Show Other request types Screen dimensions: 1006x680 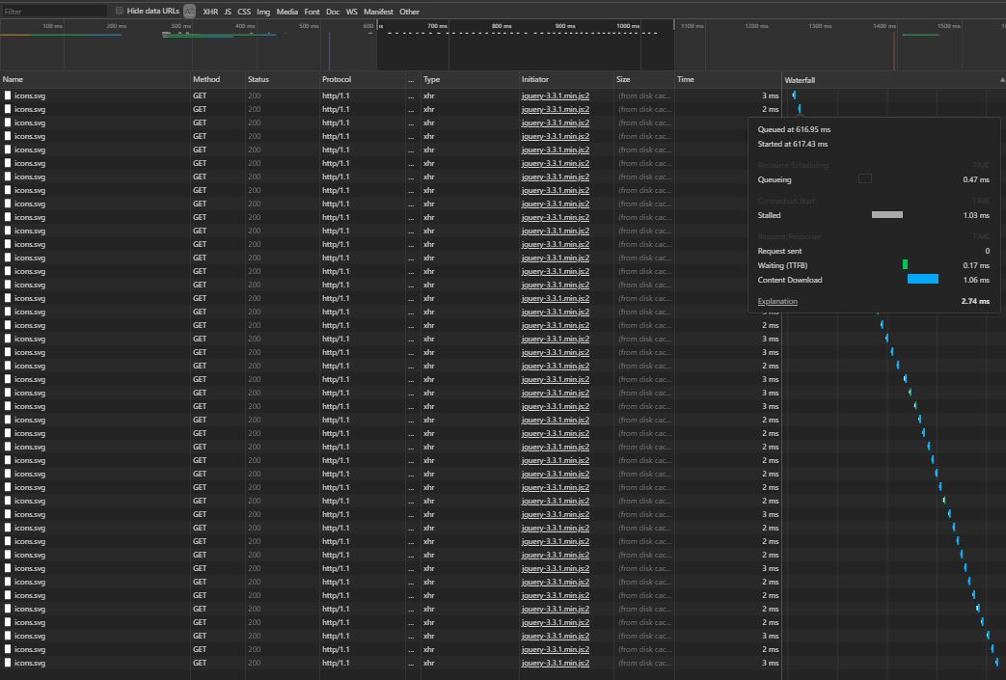pyautogui.click(x=409, y=12)
